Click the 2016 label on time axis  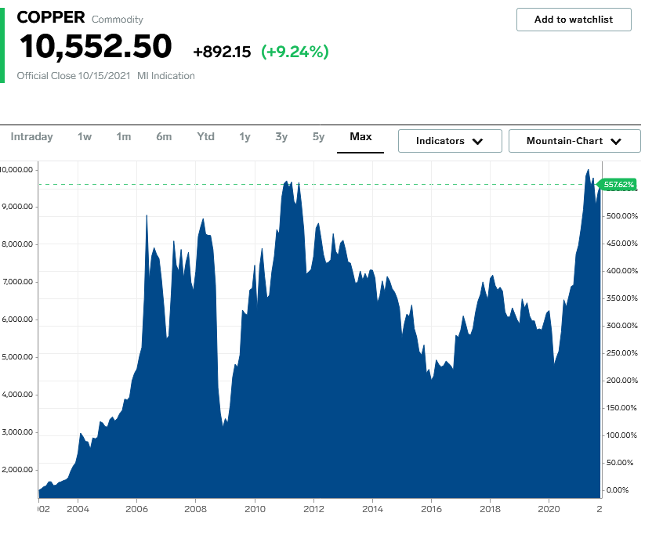(431, 509)
